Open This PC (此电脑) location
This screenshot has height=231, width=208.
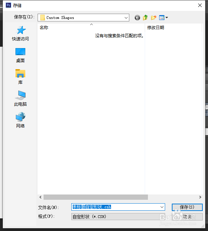pyautogui.click(x=20, y=98)
